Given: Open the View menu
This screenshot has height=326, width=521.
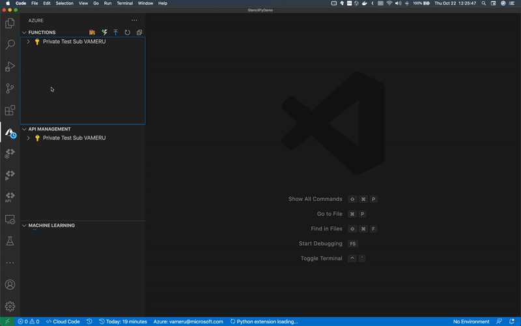Looking at the screenshot, I should [x=83, y=3].
